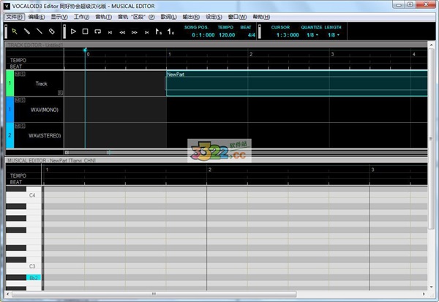
Task: Set the start marker flag icon
Action: point(159,31)
